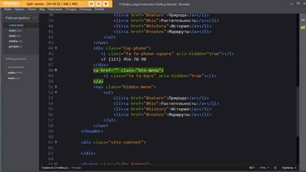Open the Emmet menu
Viewport: 306px width, 172px height.
pos(99,9)
